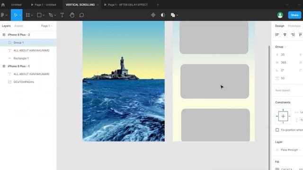Open the Group type dropdown

281,47
